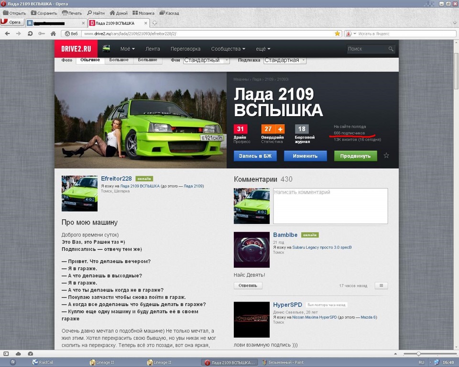Click the Открыть toolbar button
Screen dimensions: 459x367
coord(14,13)
